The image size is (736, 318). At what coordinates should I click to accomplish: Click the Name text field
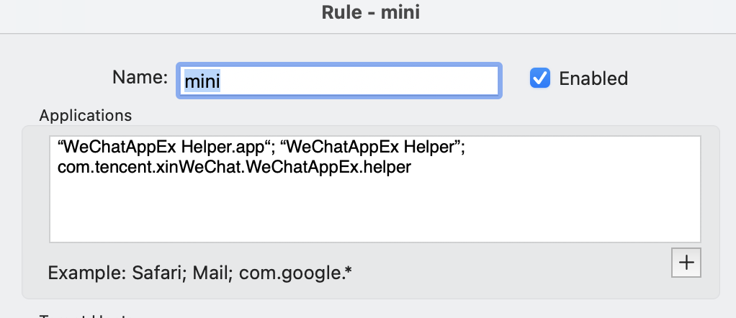click(338, 81)
